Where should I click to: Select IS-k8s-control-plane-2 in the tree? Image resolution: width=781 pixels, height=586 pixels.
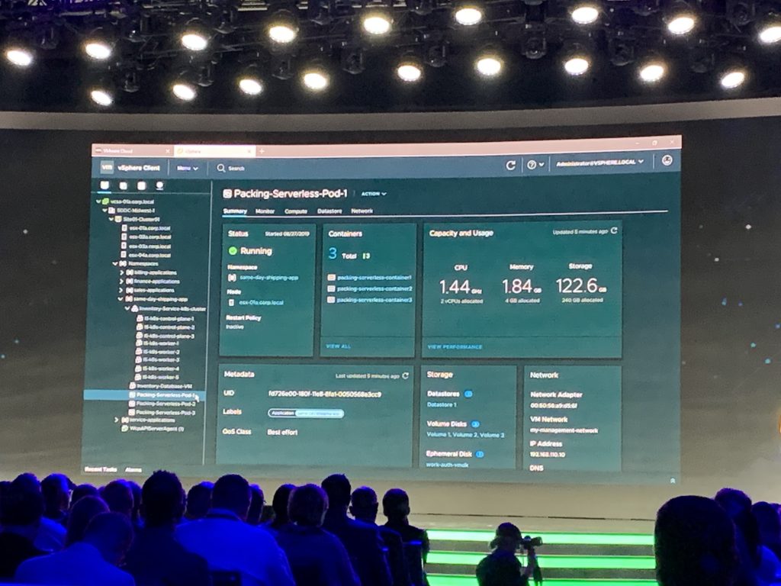[166, 327]
